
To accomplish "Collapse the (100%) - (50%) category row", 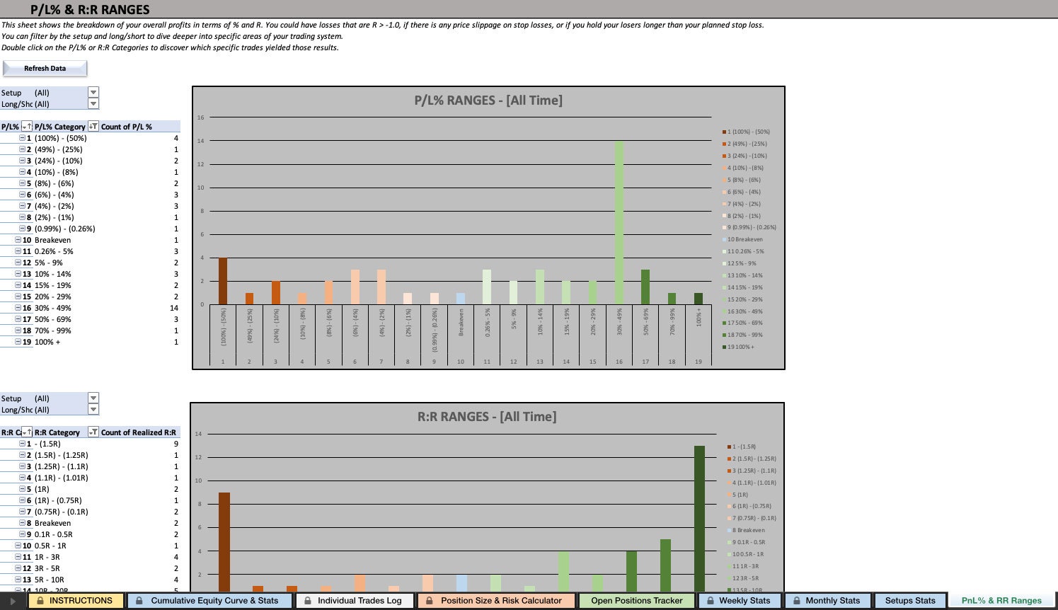I will pyautogui.click(x=22, y=138).
